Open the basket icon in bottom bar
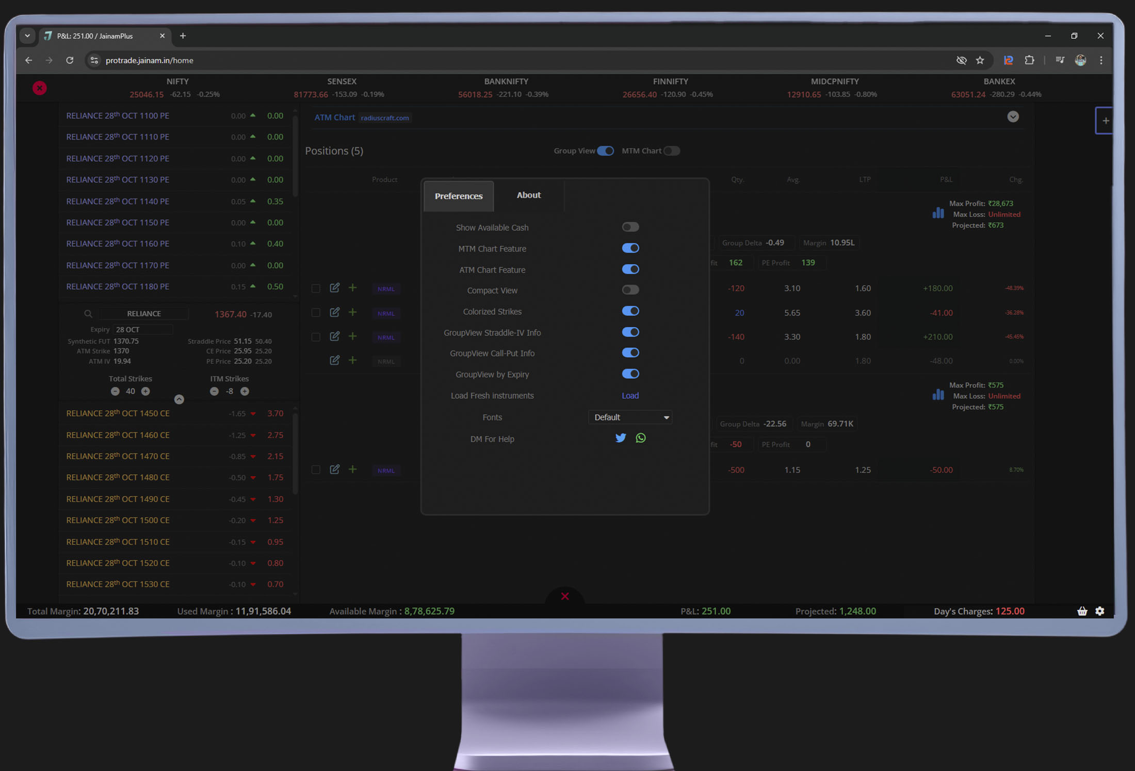 click(x=1082, y=611)
